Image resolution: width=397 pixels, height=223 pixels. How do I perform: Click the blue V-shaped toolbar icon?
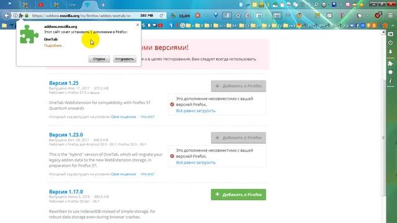(216, 15)
